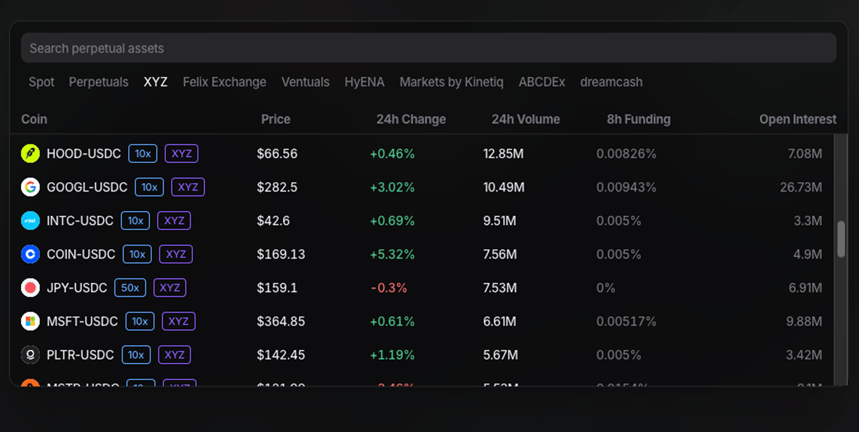Click the 50x leverage badge on JPY-USDC
Viewport: 859px width, 432px height.
coord(130,288)
